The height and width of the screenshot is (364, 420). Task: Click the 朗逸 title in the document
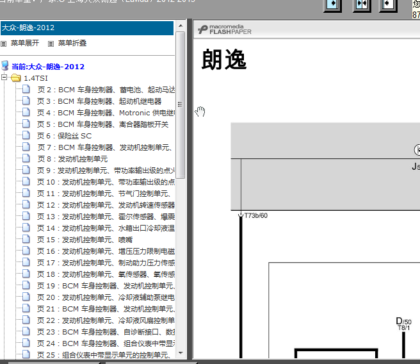[x=223, y=60]
